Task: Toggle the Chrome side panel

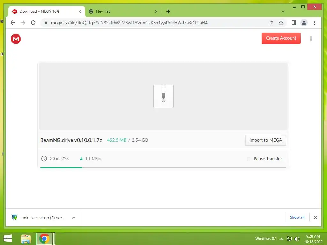Action: (x=294, y=23)
